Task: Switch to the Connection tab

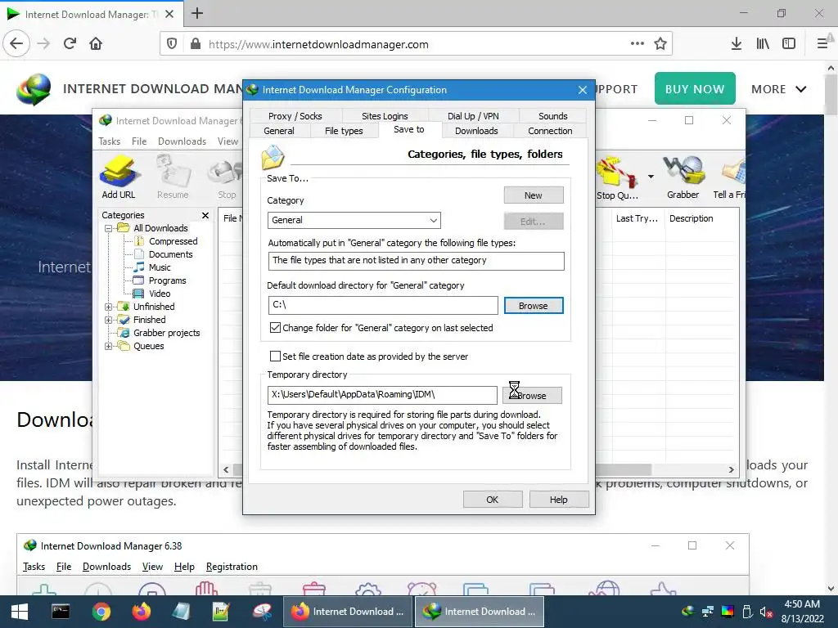Action: 550,131
